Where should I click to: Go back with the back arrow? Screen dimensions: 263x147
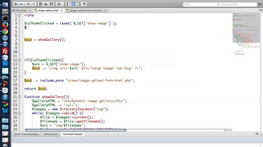point(16,4)
